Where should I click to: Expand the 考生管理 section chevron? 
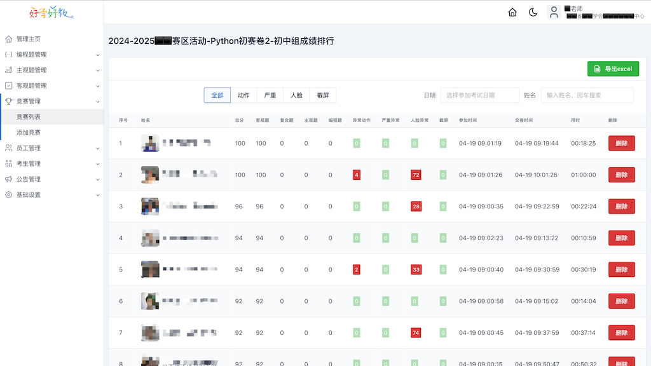pos(99,163)
